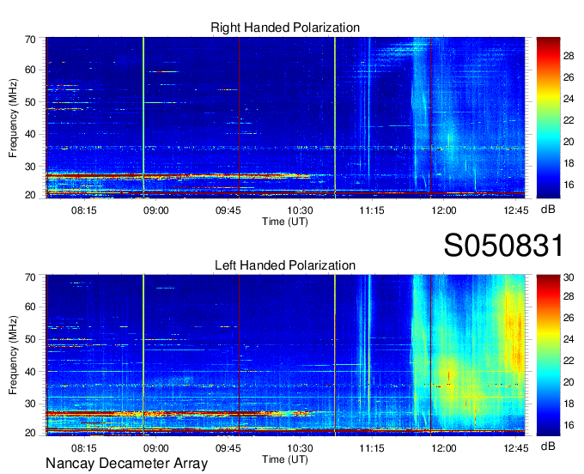Click the 40 MHz tick on bottom plot
This screenshot has height=474, width=584.
click(30, 372)
